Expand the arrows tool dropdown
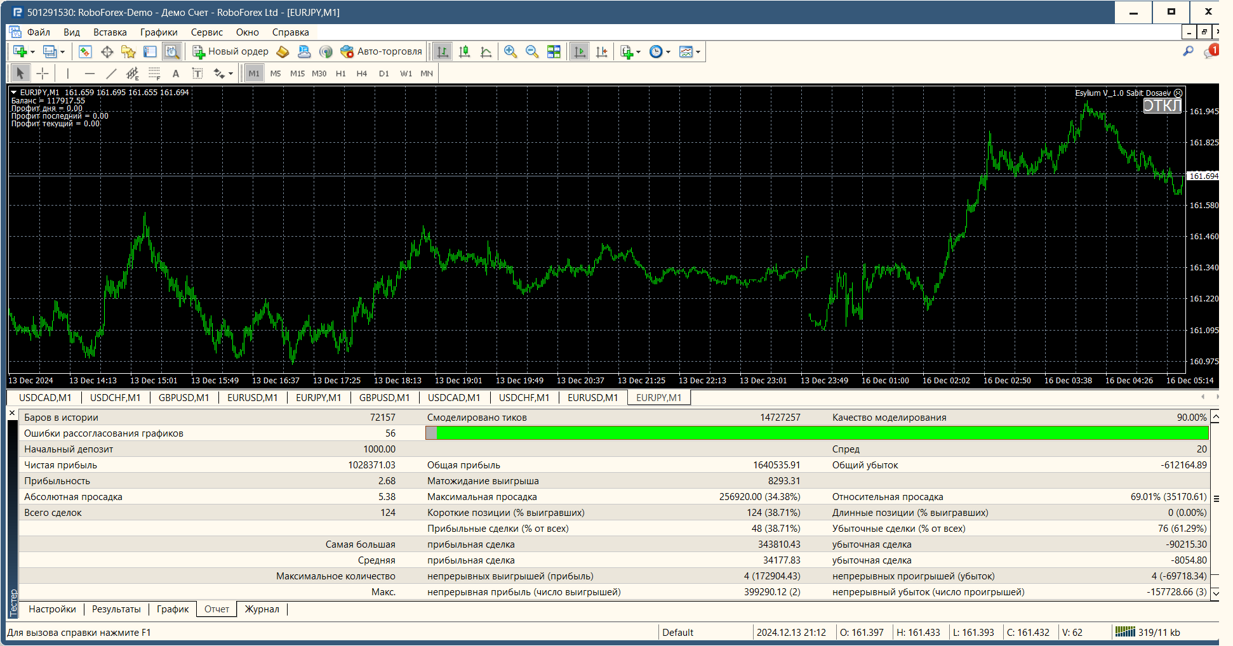1233x646 pixels. coord(230,74)
